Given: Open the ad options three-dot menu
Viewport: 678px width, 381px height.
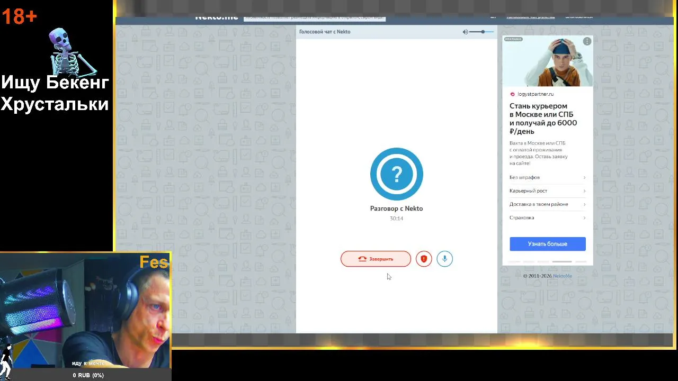Looking at the screenshot, I should tap(587, 41).
